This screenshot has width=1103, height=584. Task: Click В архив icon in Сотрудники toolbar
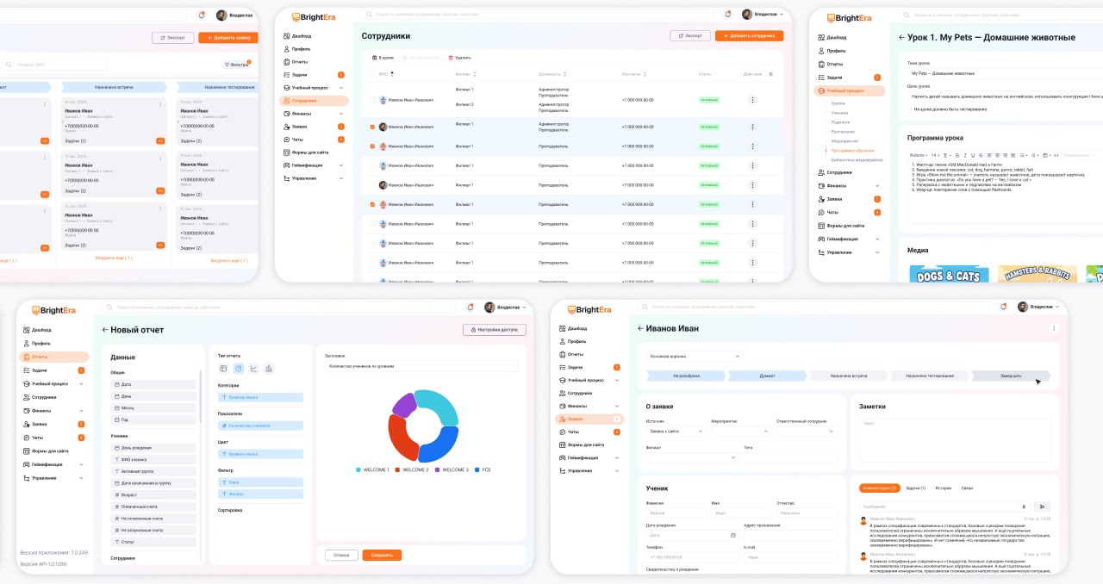[374, 57]
